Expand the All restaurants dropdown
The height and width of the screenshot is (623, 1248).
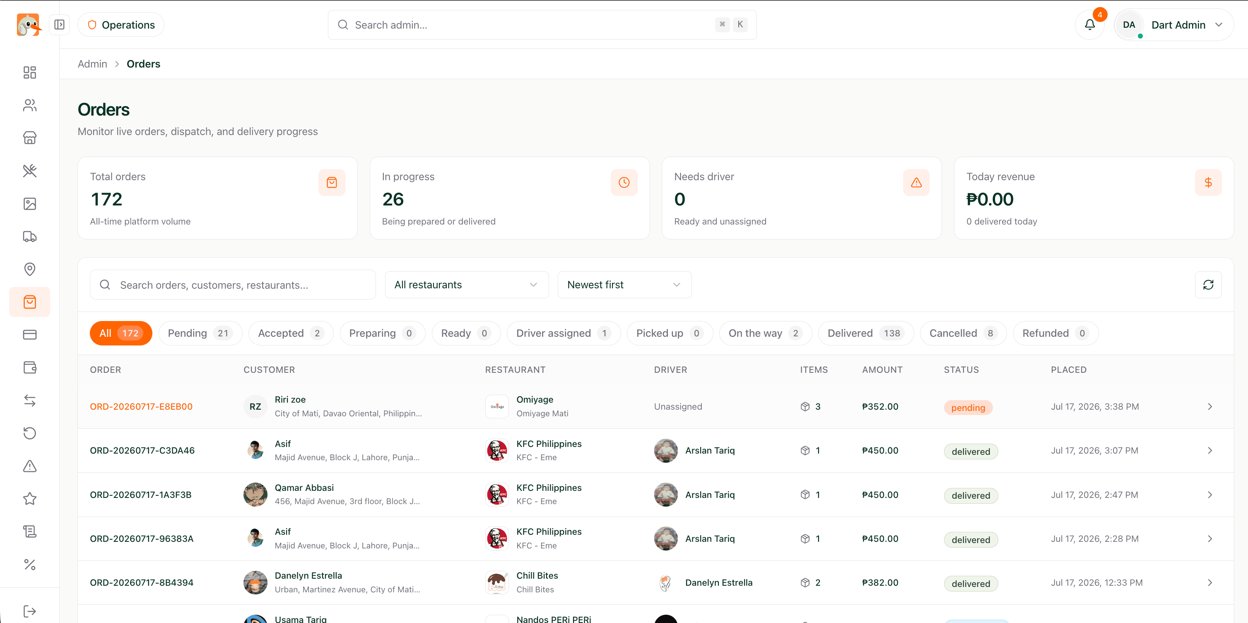pyautogui.click(x=467, y=285)
